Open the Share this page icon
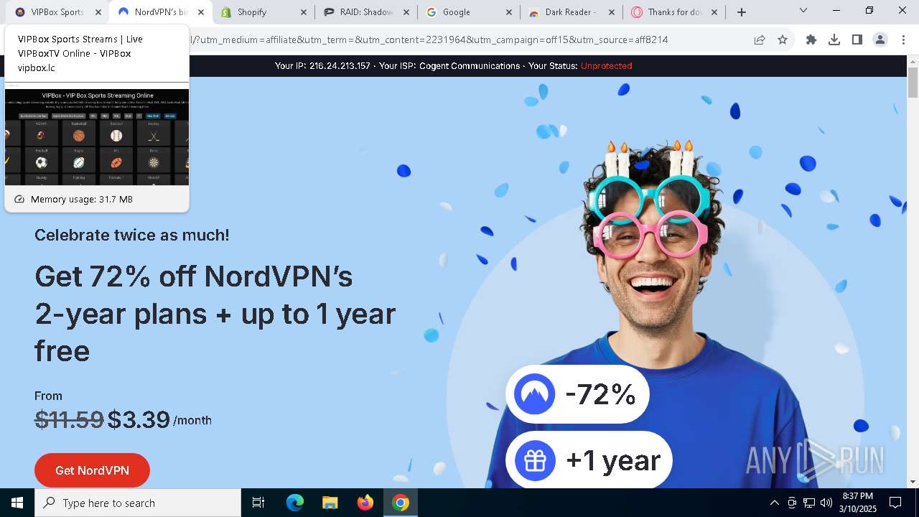Viewport: 919px width, 517px height. (x=760, y=40)
